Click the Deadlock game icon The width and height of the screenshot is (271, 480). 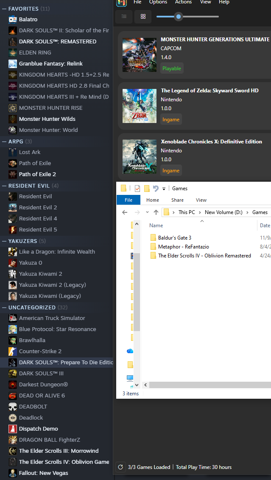pyautogui.click(x=13, y=418)
